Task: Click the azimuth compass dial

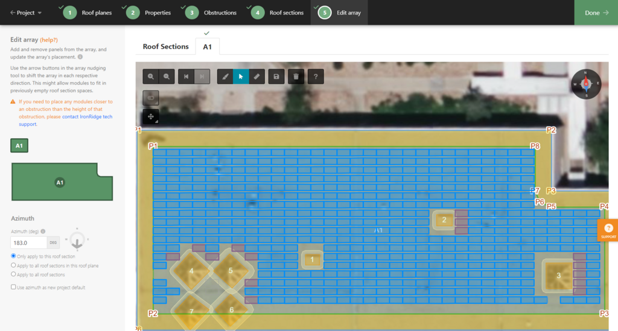Action: 77,240
